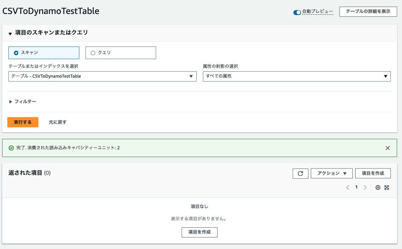Click the orange 実行する button

point(23,122)
